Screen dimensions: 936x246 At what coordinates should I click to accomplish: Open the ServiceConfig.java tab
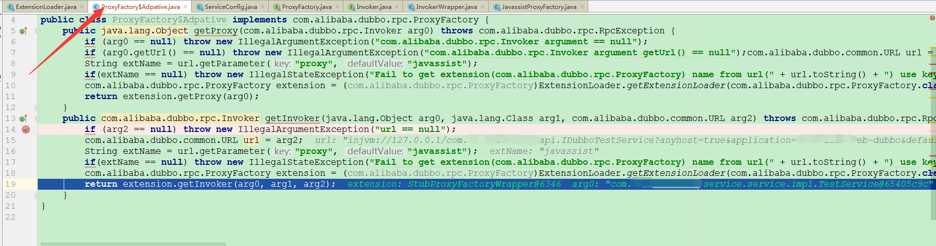coord(231,7)
